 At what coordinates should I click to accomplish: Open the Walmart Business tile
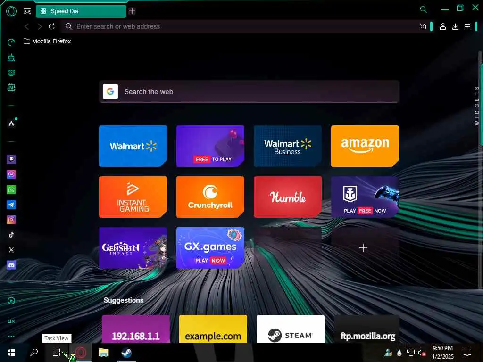pyautogui.click(x=288, y=146)
